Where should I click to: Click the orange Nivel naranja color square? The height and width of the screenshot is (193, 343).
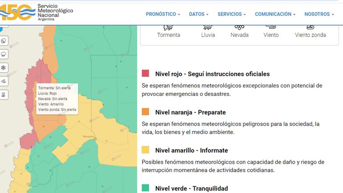point(146,112)
